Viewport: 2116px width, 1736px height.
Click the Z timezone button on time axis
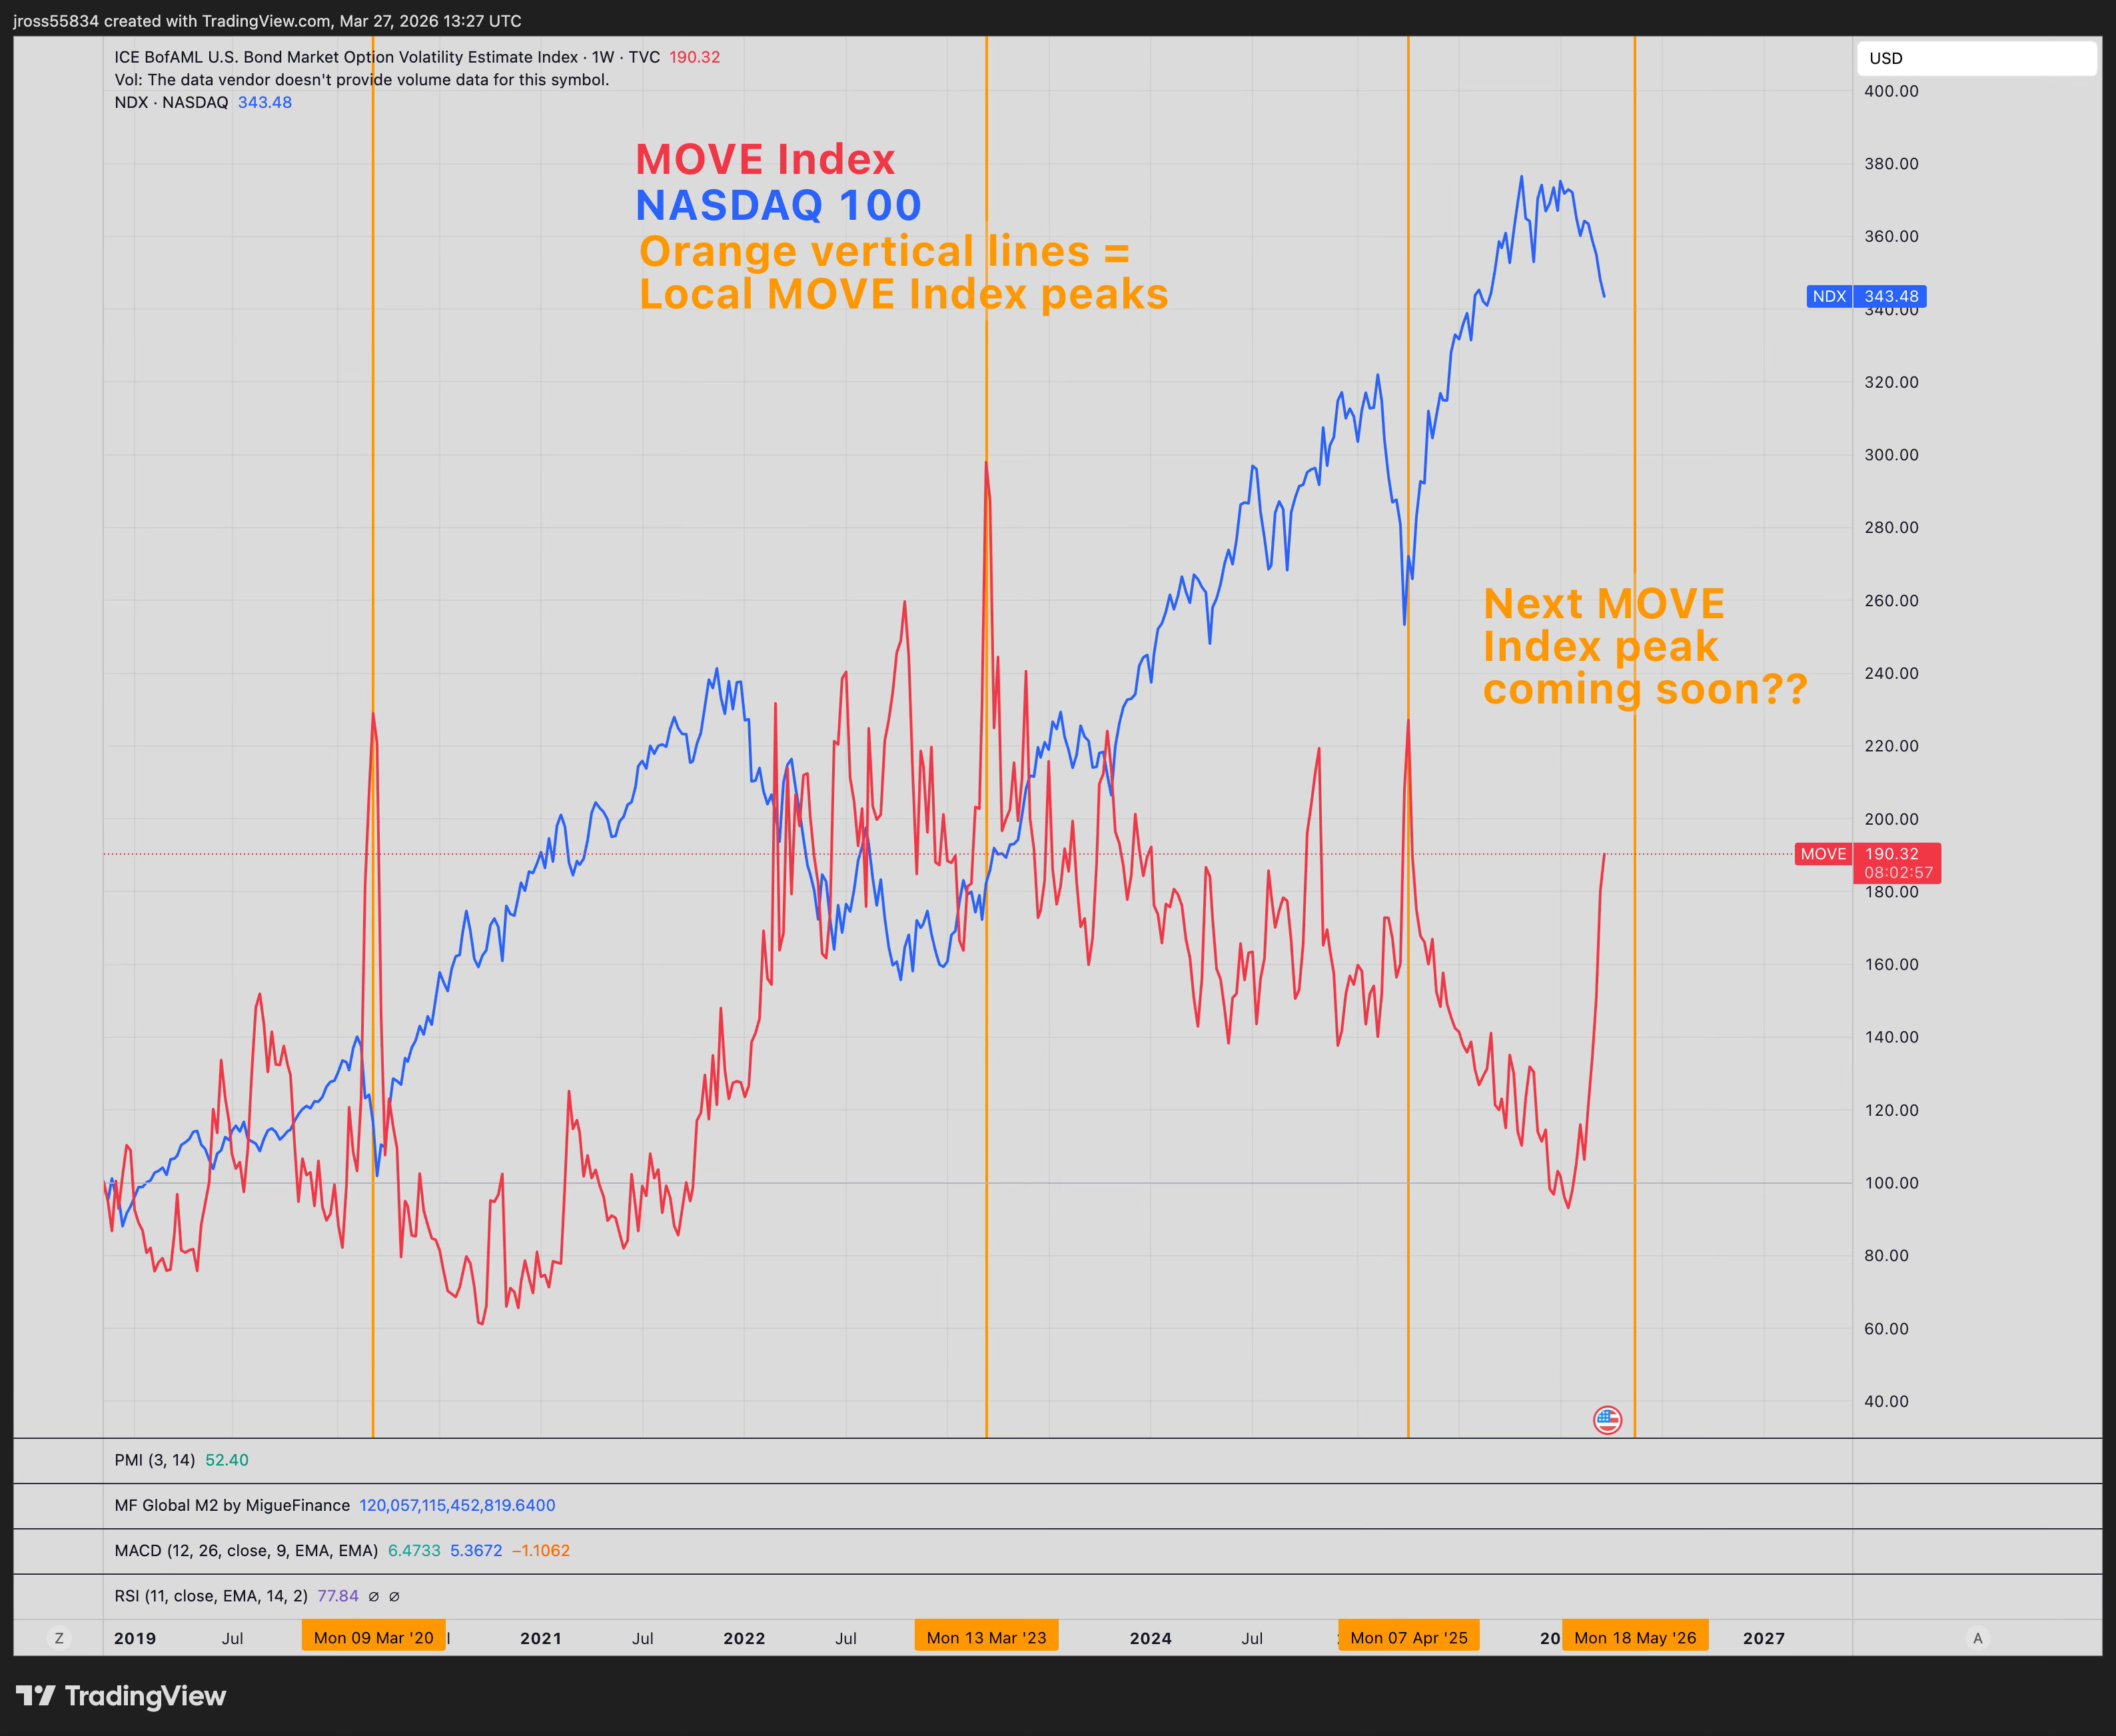[x=59, y=1638]
